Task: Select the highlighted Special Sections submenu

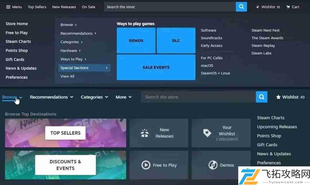Action: [x=84, y=68]
